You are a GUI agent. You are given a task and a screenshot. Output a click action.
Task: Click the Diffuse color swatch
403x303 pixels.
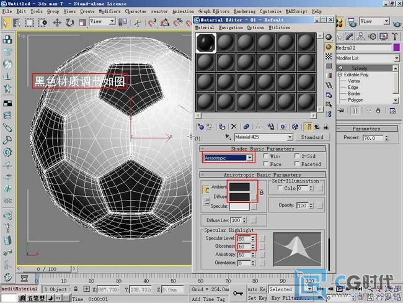(x=239, y=197)
